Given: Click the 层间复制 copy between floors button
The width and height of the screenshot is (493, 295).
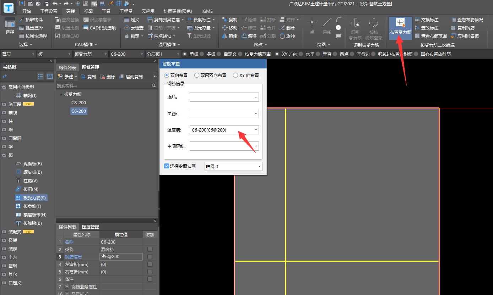Looking at the screenshot, I should (x=131, y=77).
